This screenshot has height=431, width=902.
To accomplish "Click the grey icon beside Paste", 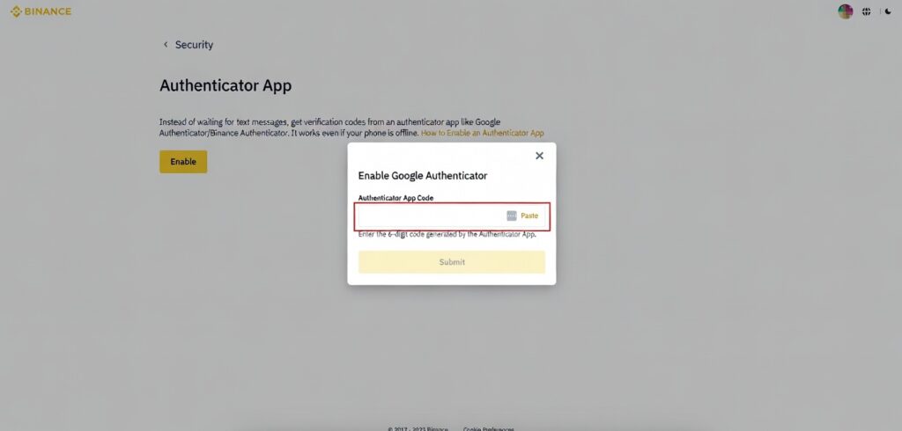I will 512,216.
